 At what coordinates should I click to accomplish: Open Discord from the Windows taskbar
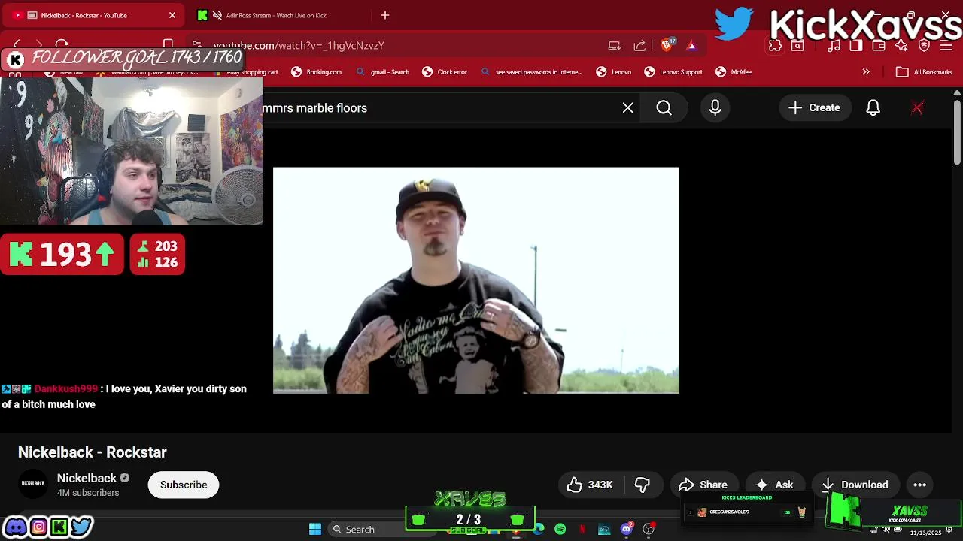tap(627, 529)
